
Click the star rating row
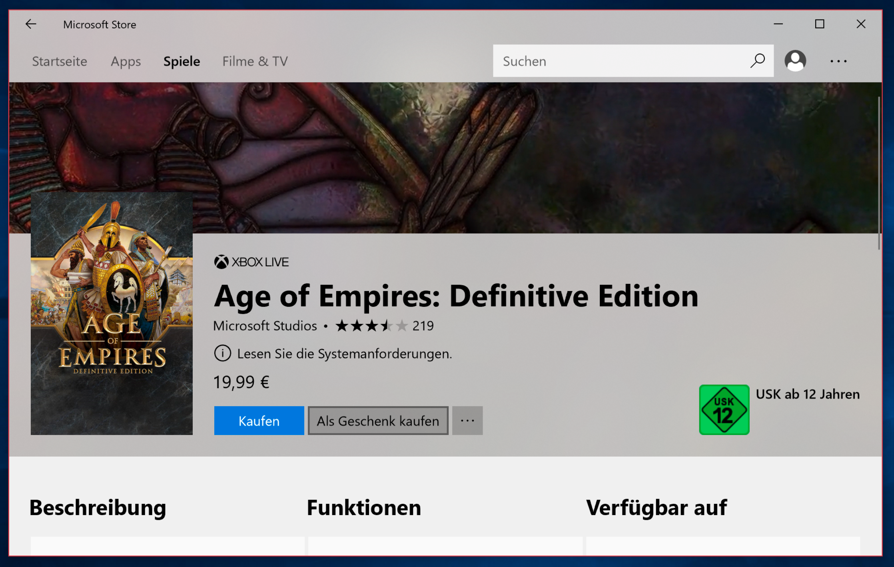[x=371, y=326]
